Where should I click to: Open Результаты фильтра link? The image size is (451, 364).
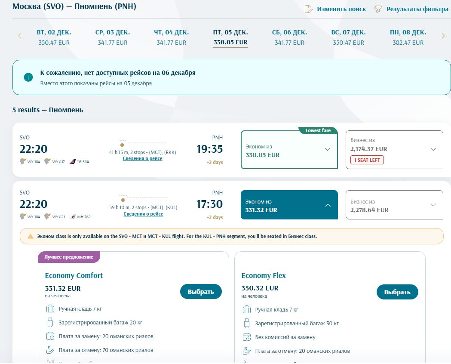click(x=417, y=9)
